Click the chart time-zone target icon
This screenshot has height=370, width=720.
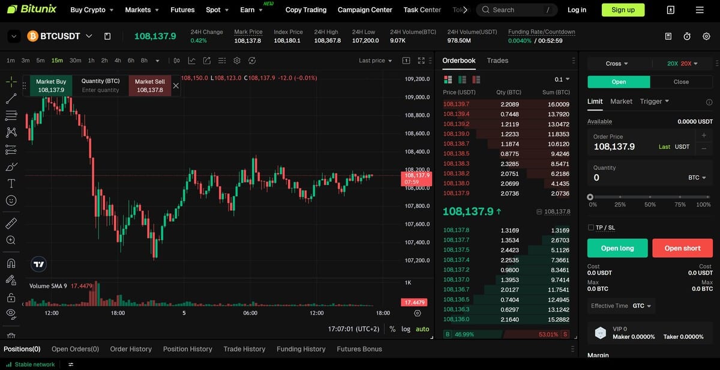point(418,313)
